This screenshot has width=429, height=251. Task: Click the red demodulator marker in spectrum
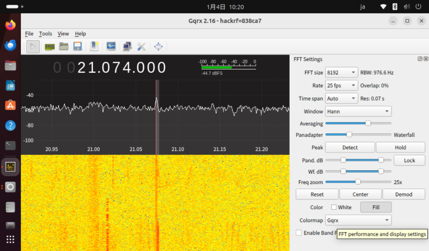point(157,117)
